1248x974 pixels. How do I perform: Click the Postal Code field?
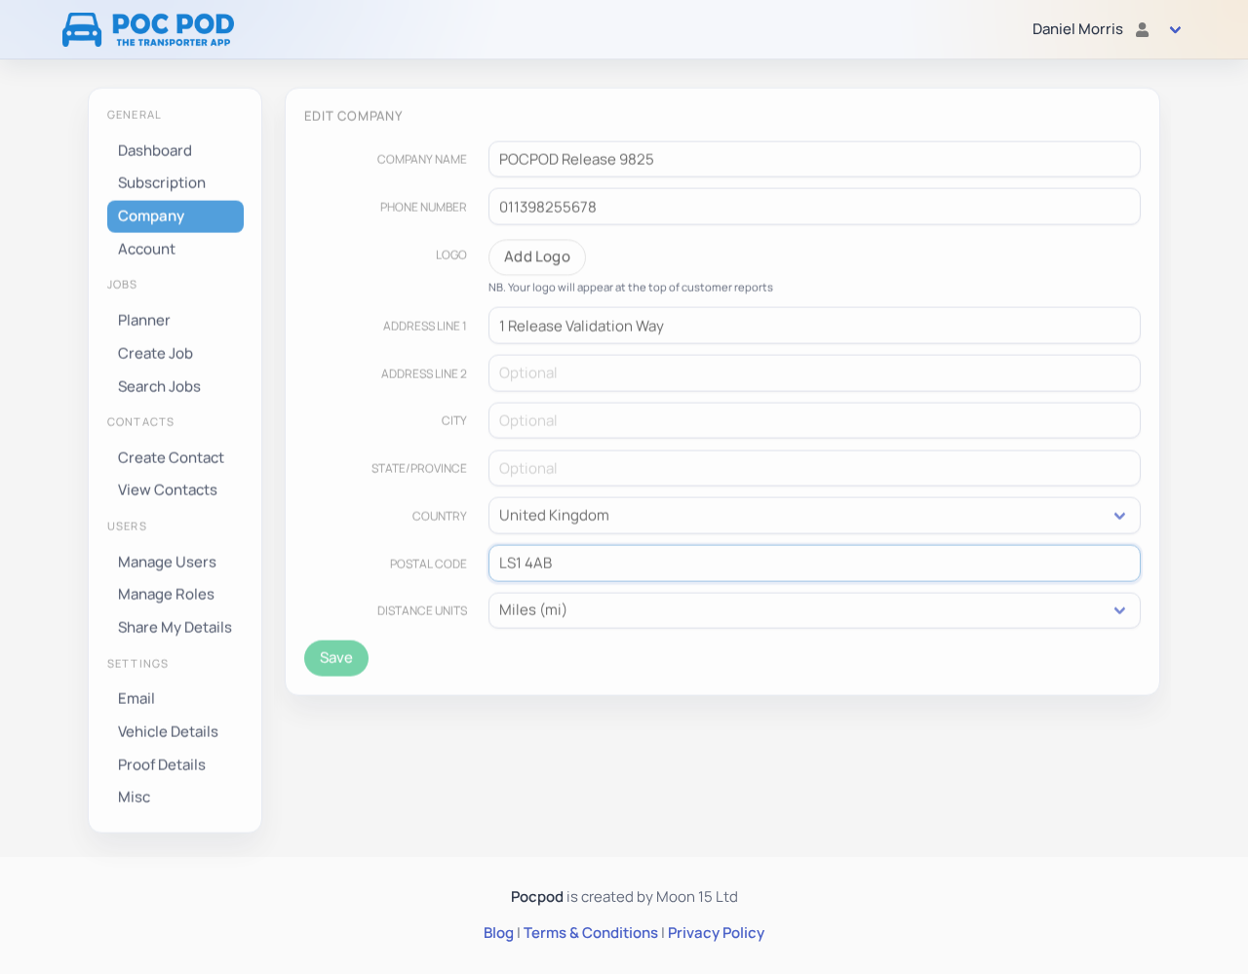[x=814, y=564]
